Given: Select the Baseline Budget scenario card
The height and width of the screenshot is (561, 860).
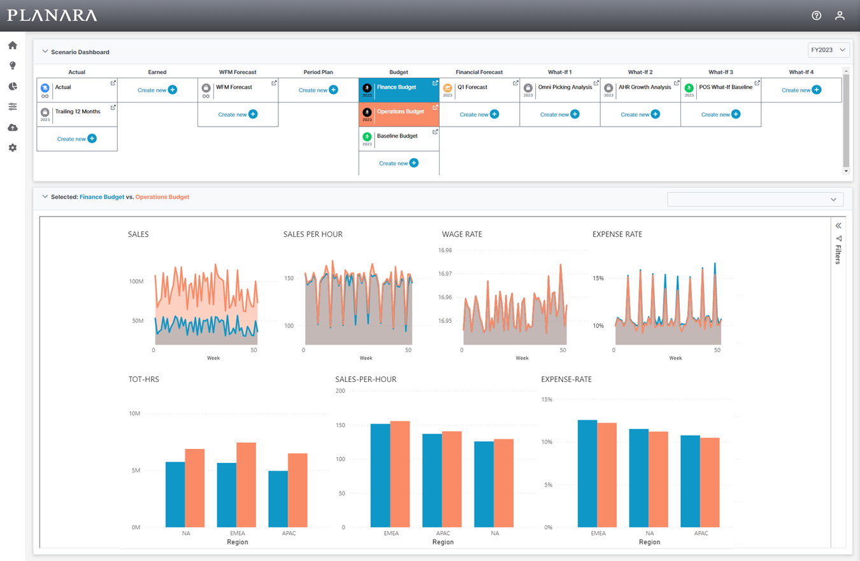Looking at the screenshot, I should pos(399,139).
